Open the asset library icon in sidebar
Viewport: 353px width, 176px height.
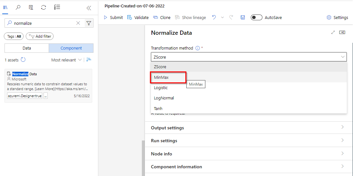[x=5, y=7]
